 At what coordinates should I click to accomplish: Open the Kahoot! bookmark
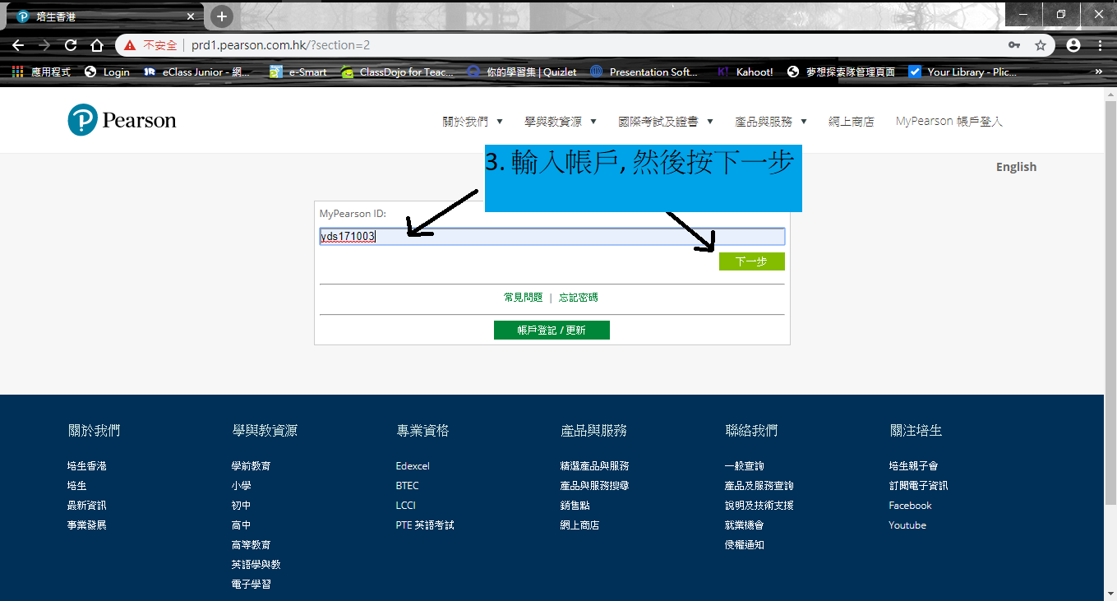coord(745,72)
